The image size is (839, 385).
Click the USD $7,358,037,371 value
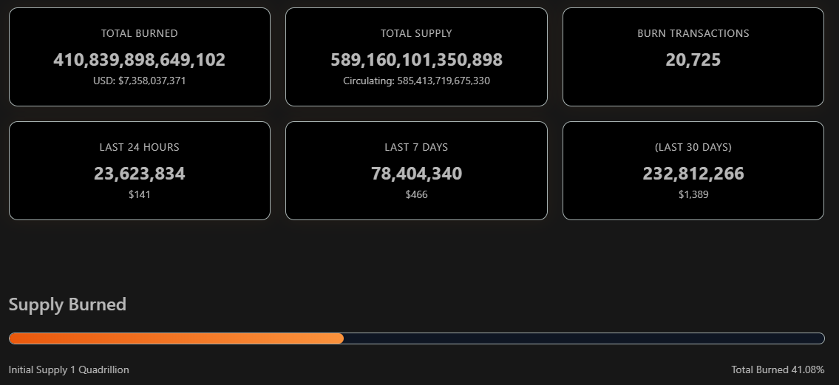(x=139, y=81)
